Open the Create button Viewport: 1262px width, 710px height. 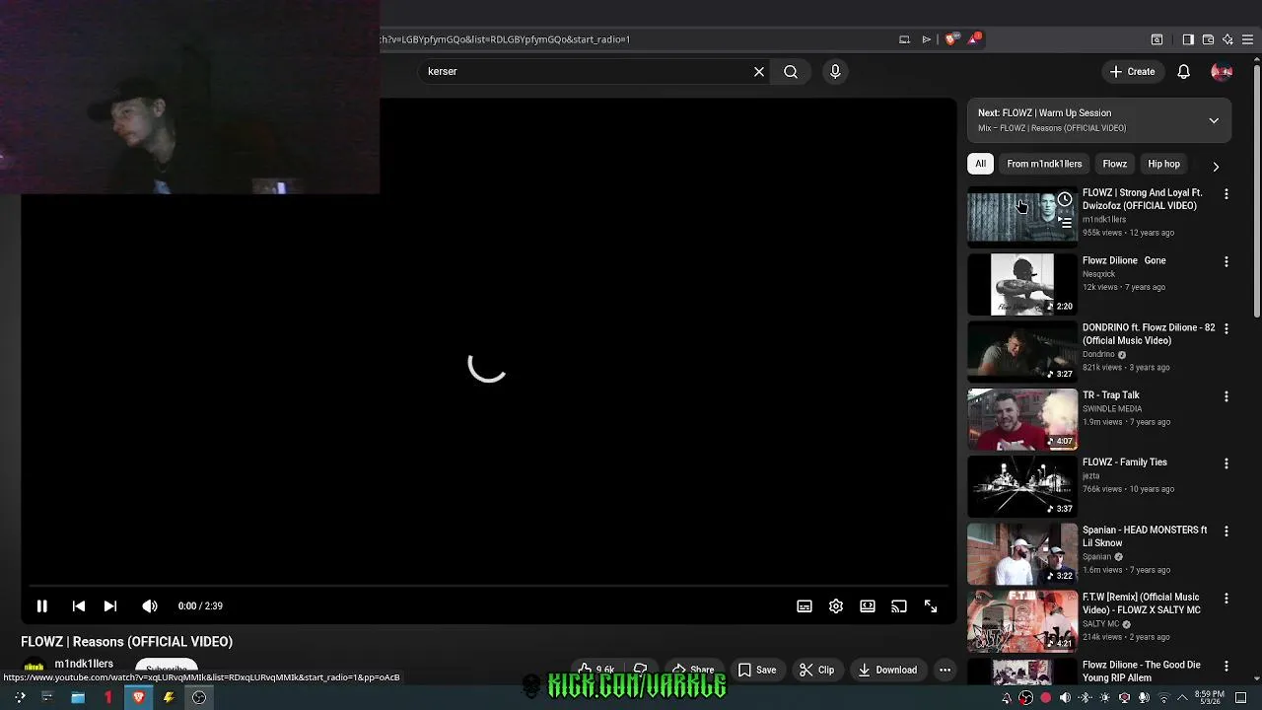point(1132,72)
